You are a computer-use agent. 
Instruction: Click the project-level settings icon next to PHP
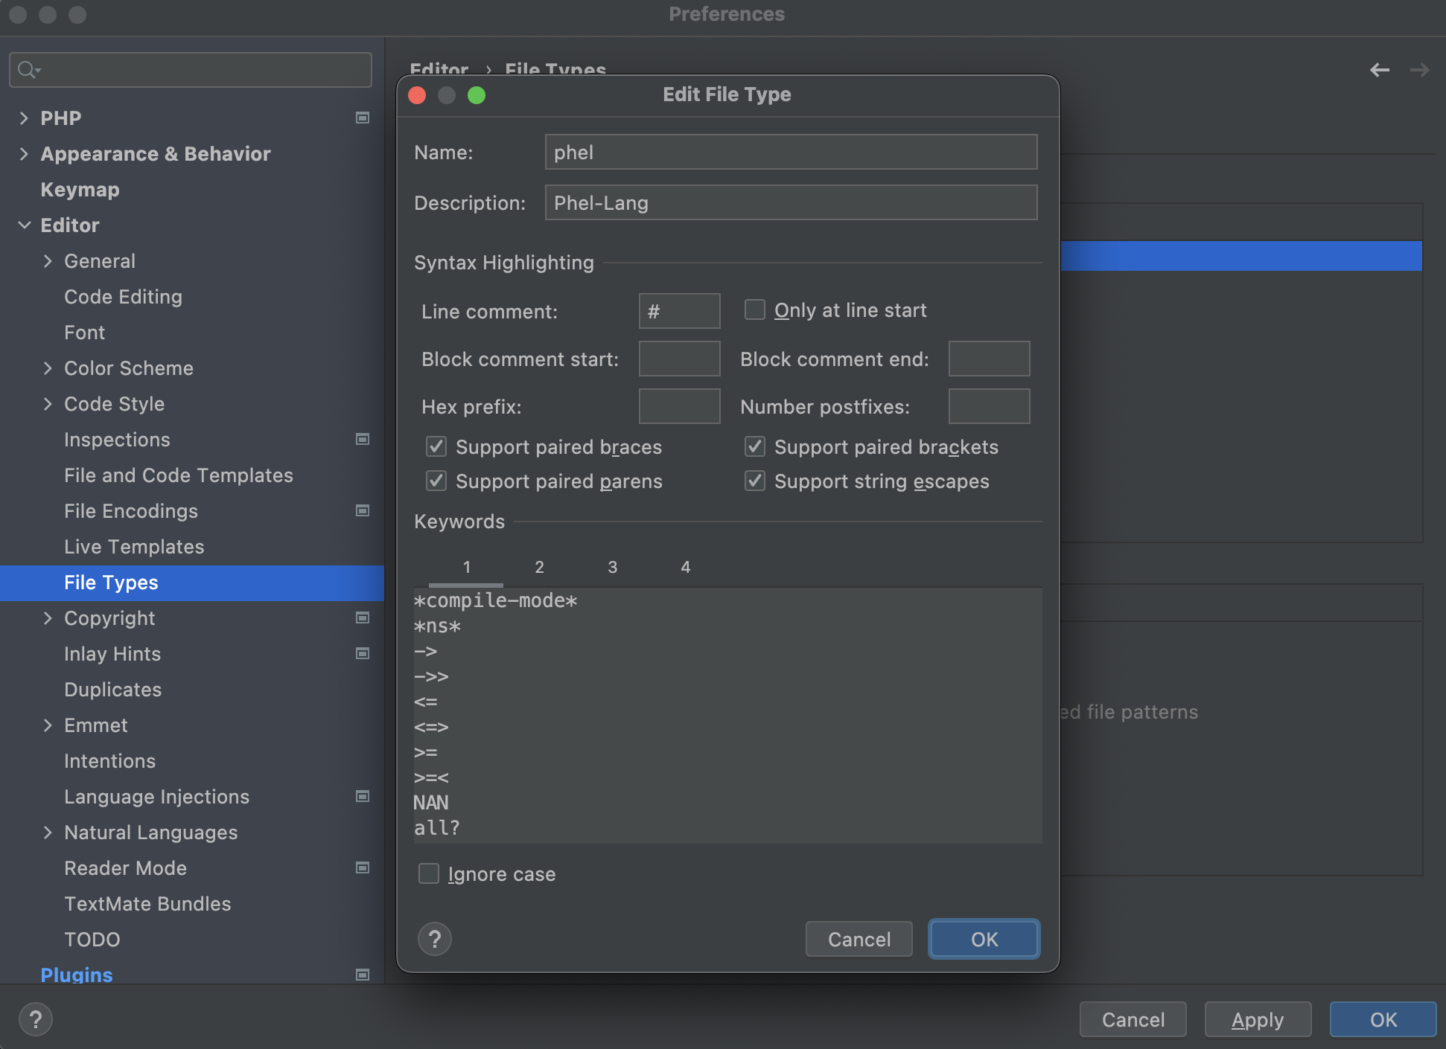pyautogui.click(x=363, y=118)
